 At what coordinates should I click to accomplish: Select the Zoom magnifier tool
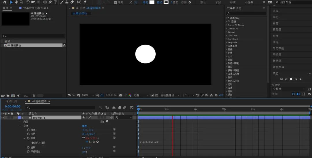pos(21,2)
